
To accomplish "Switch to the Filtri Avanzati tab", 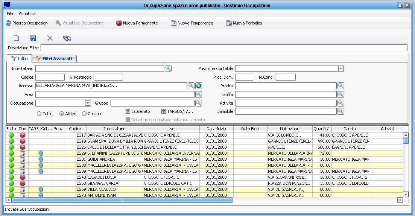I will (55, 59).
